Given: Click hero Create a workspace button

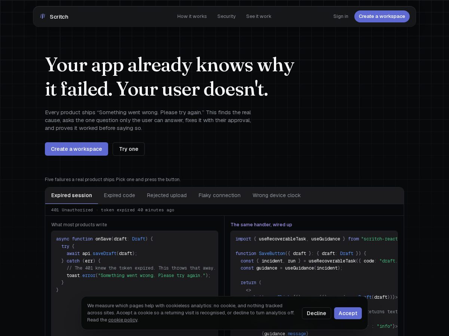Looking at the screenshot, I should point(76,149).
